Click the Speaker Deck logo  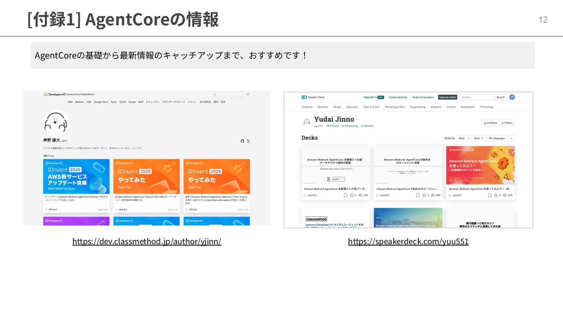click(313, 97)
